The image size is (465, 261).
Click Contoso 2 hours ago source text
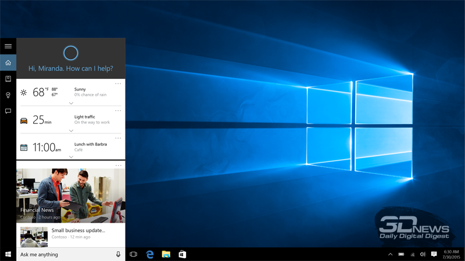click(40, 217)
